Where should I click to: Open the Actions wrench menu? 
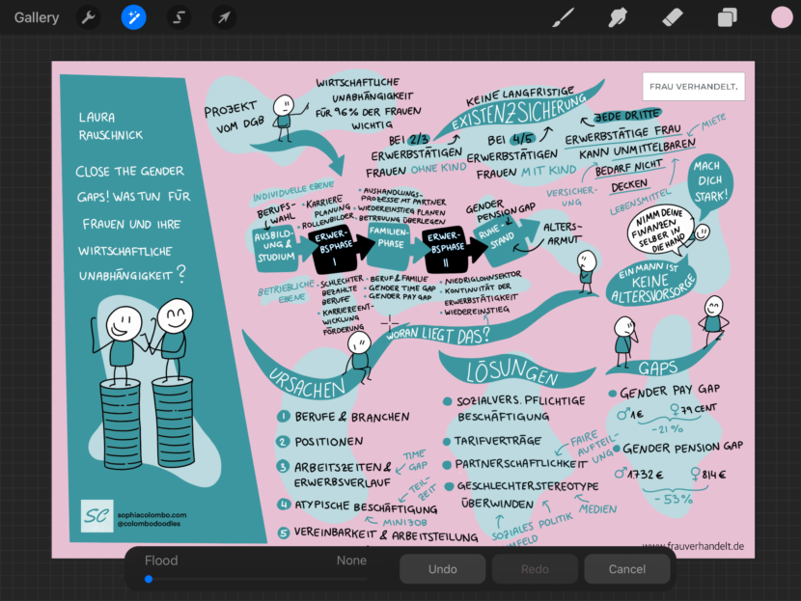[x=88, y=17]
